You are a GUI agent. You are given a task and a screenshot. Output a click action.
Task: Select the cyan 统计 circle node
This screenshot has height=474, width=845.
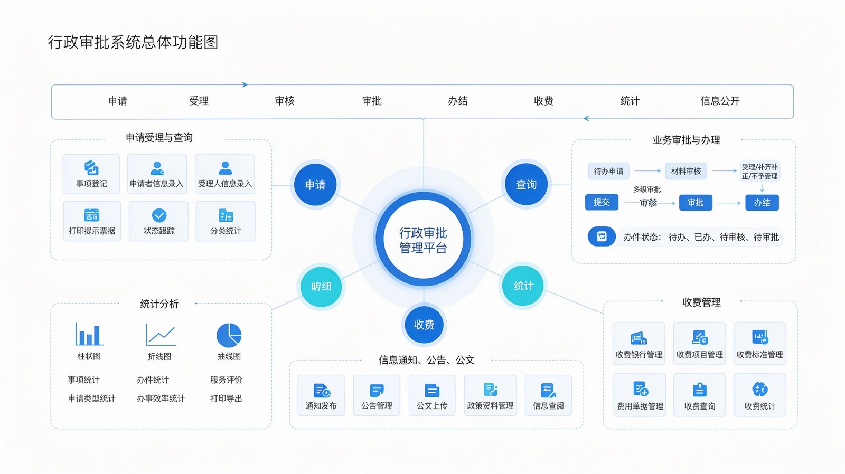[x=523, y=286]
